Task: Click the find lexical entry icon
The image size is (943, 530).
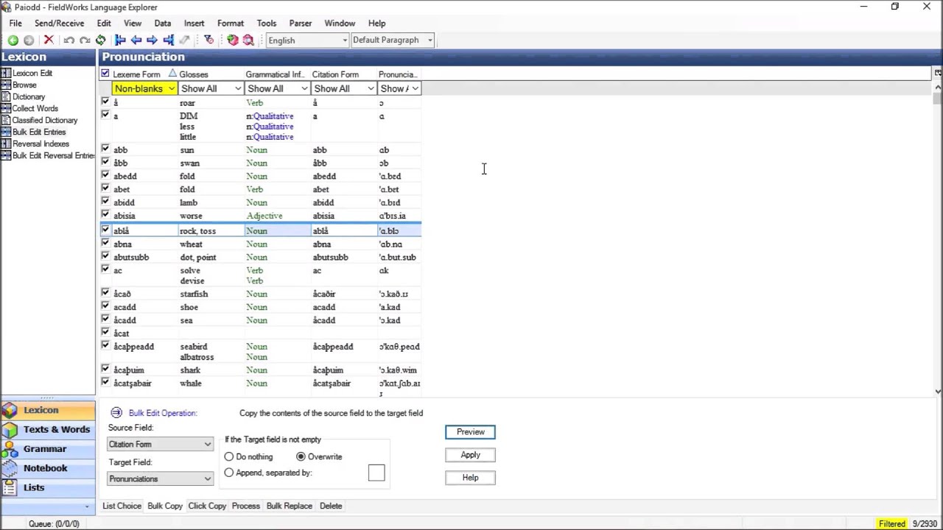Action: (x=248, y=40)
